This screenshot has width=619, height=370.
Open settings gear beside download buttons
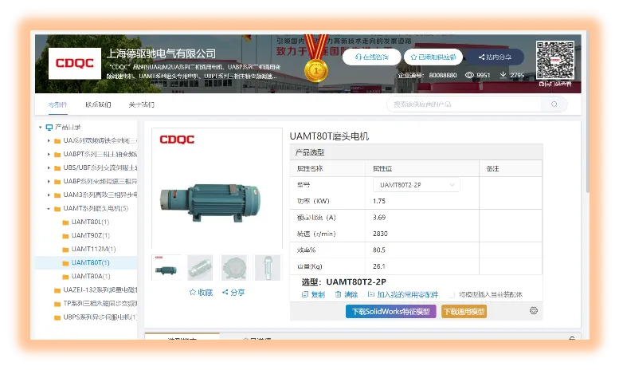click(534, 311)
